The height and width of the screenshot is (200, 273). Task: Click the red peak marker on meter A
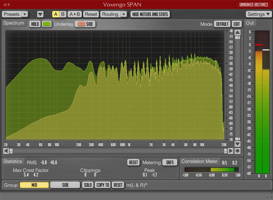coord(259,45)
